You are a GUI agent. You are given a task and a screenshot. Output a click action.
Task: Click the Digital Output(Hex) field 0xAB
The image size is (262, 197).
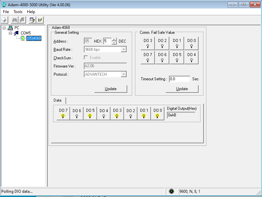click(181, 115)
